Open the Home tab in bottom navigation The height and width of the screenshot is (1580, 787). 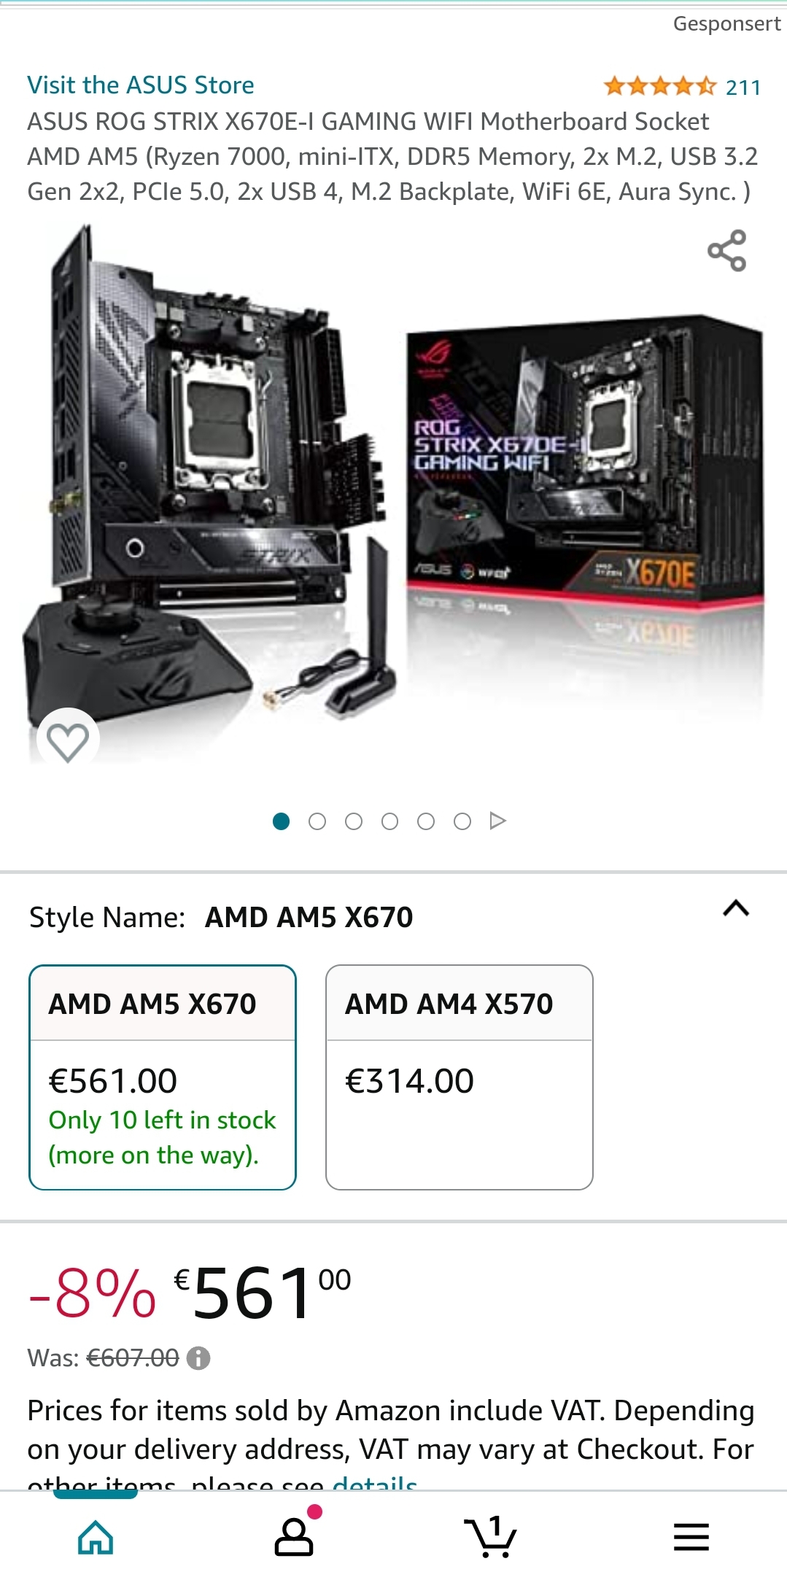(96, 1538)
